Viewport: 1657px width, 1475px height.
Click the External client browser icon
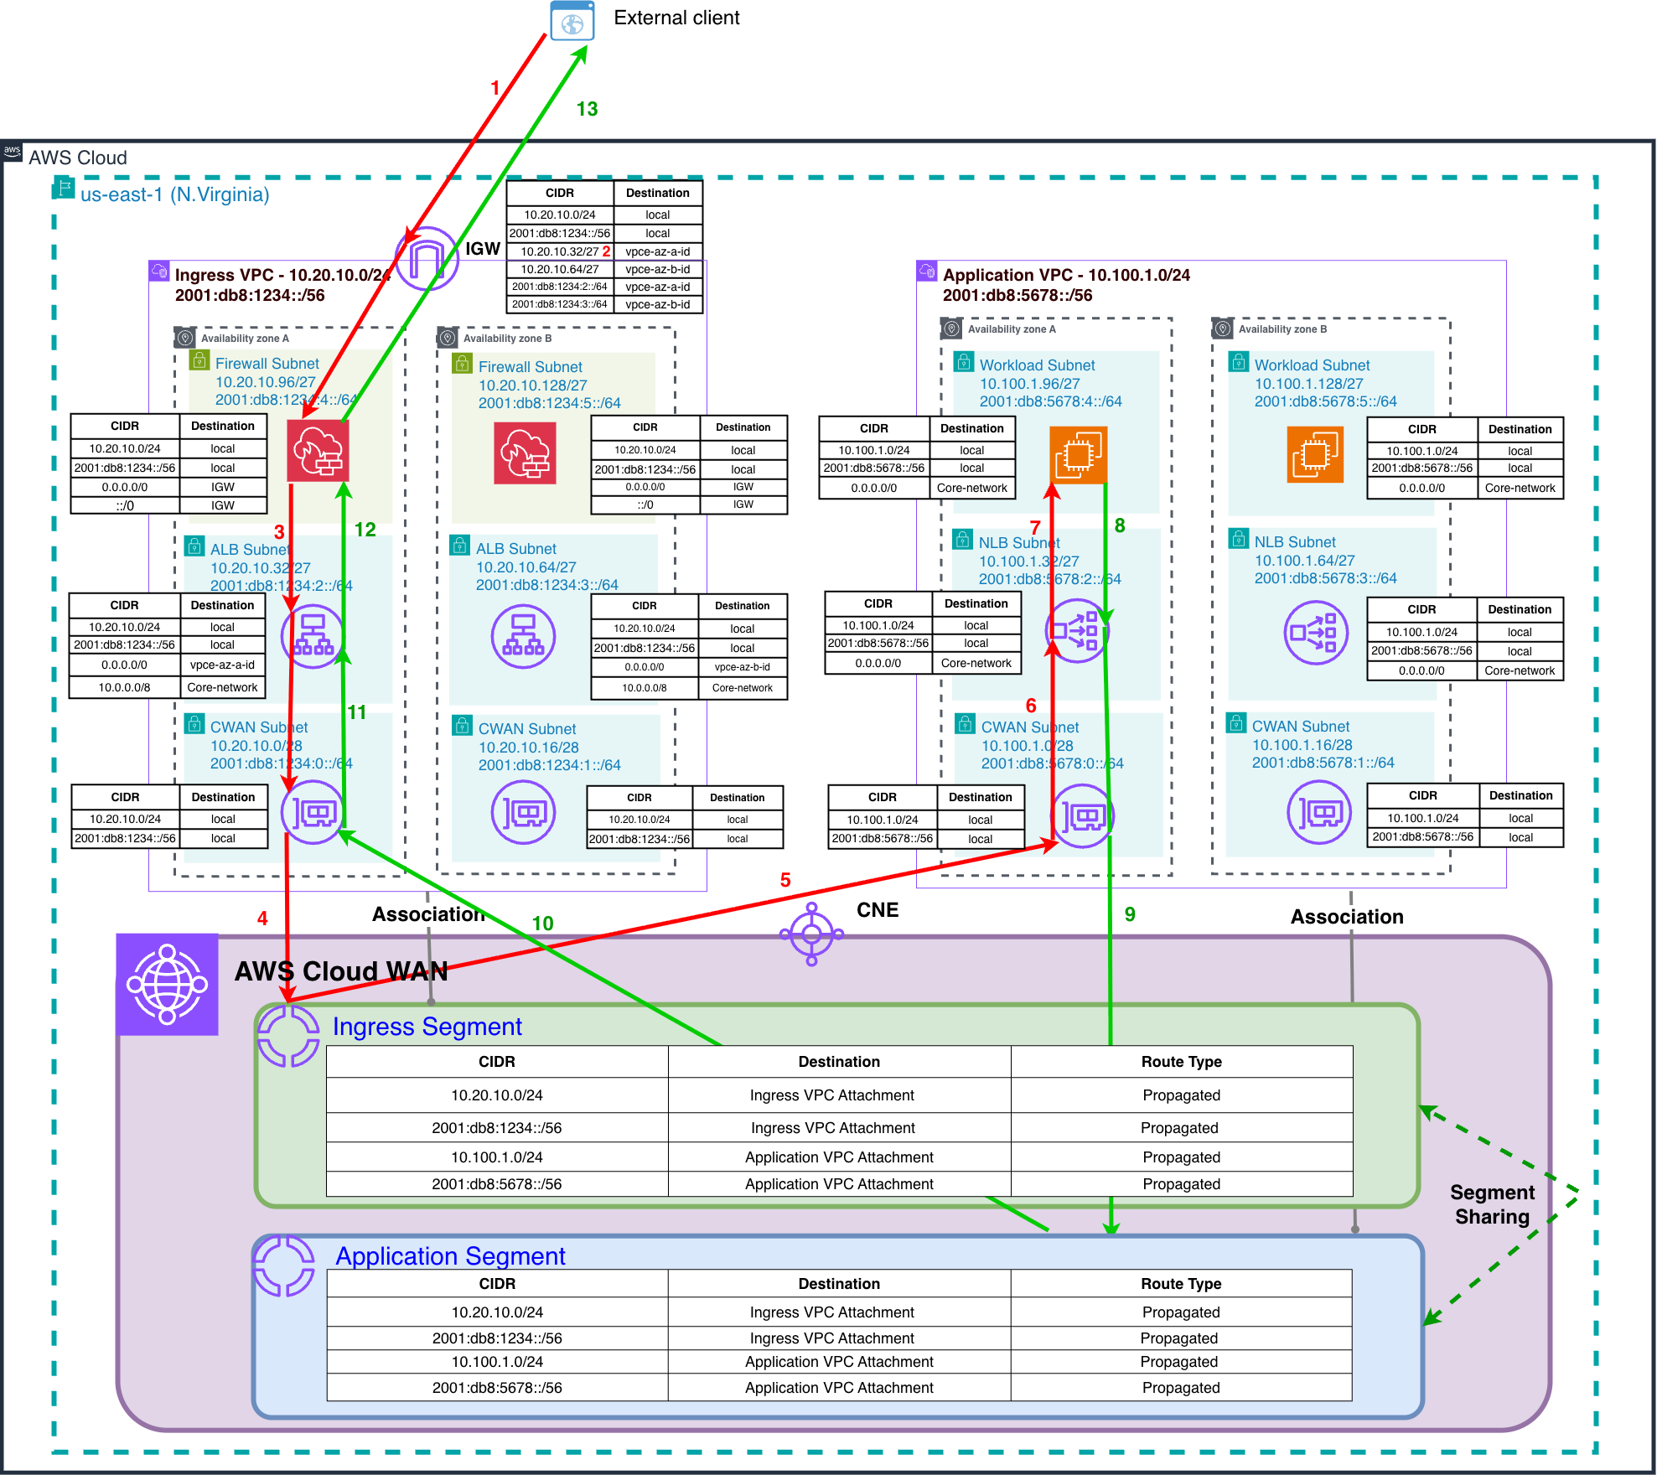572,21
